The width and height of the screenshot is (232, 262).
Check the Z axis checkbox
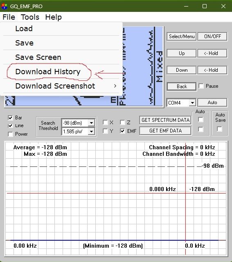click(x=122, y=123)
